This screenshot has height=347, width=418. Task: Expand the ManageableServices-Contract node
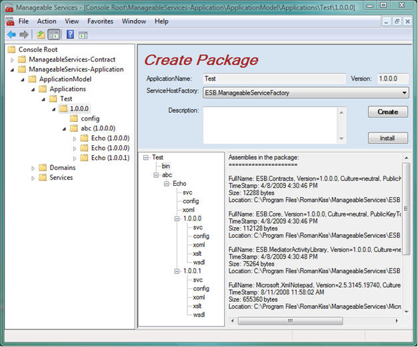(12, 60)
